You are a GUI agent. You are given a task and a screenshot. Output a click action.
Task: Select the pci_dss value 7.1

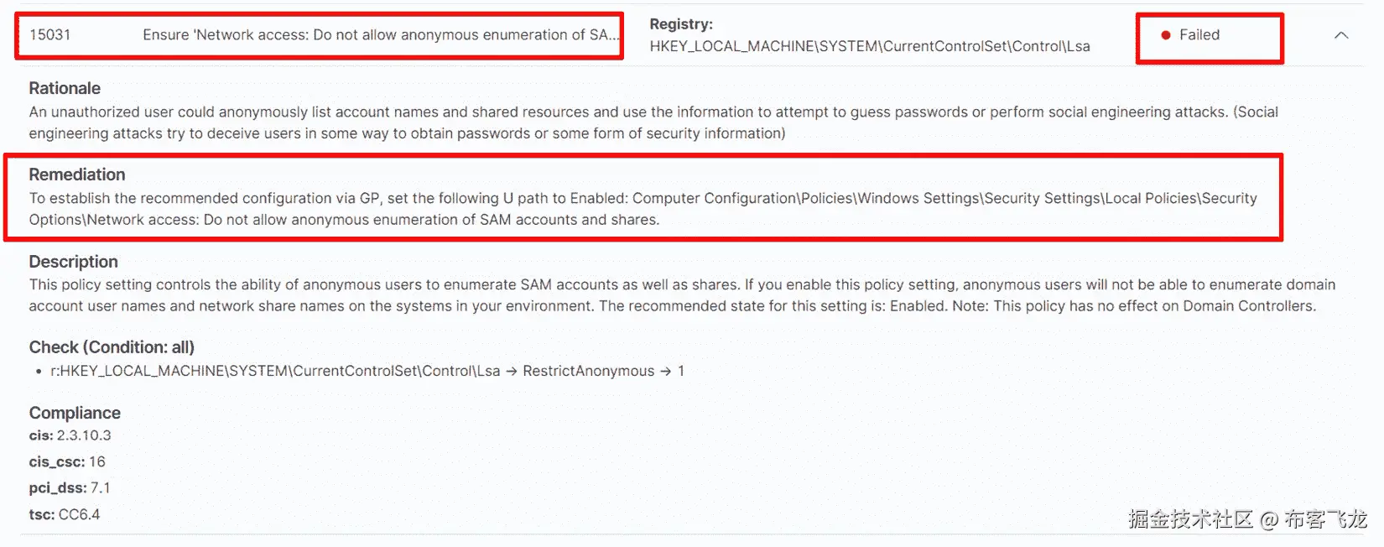tap(101, 487)
